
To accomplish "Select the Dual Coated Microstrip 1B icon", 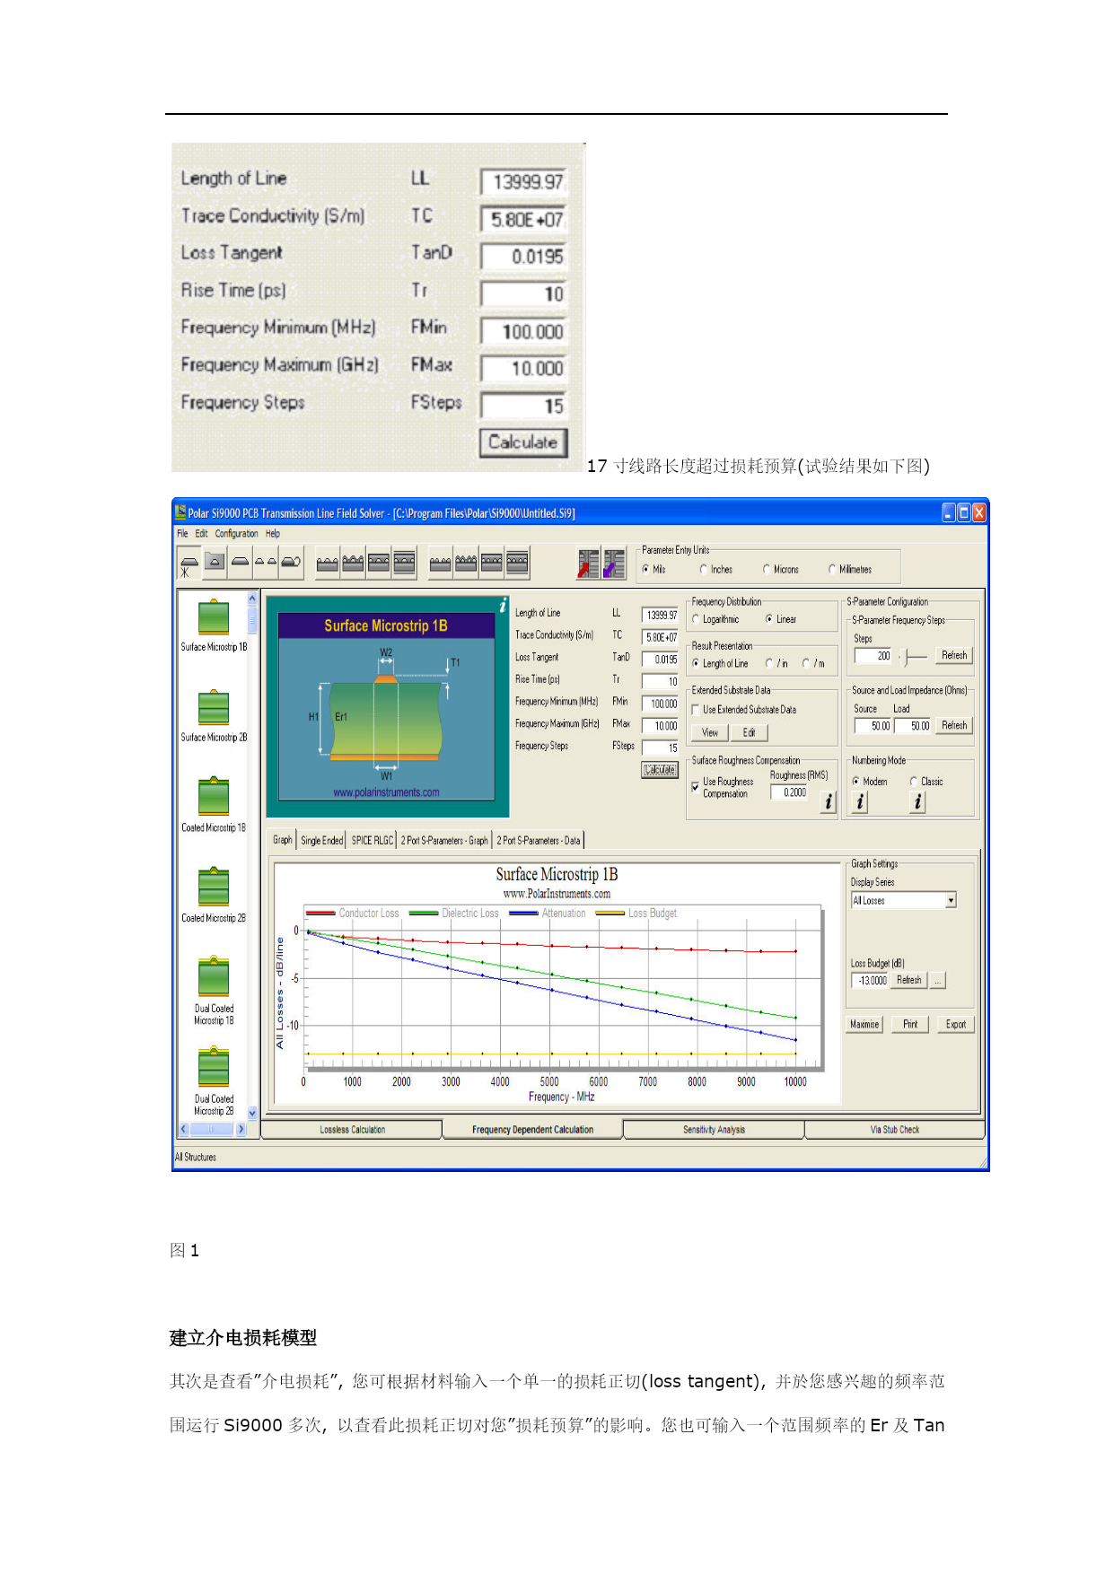I will tap(214, 976).
